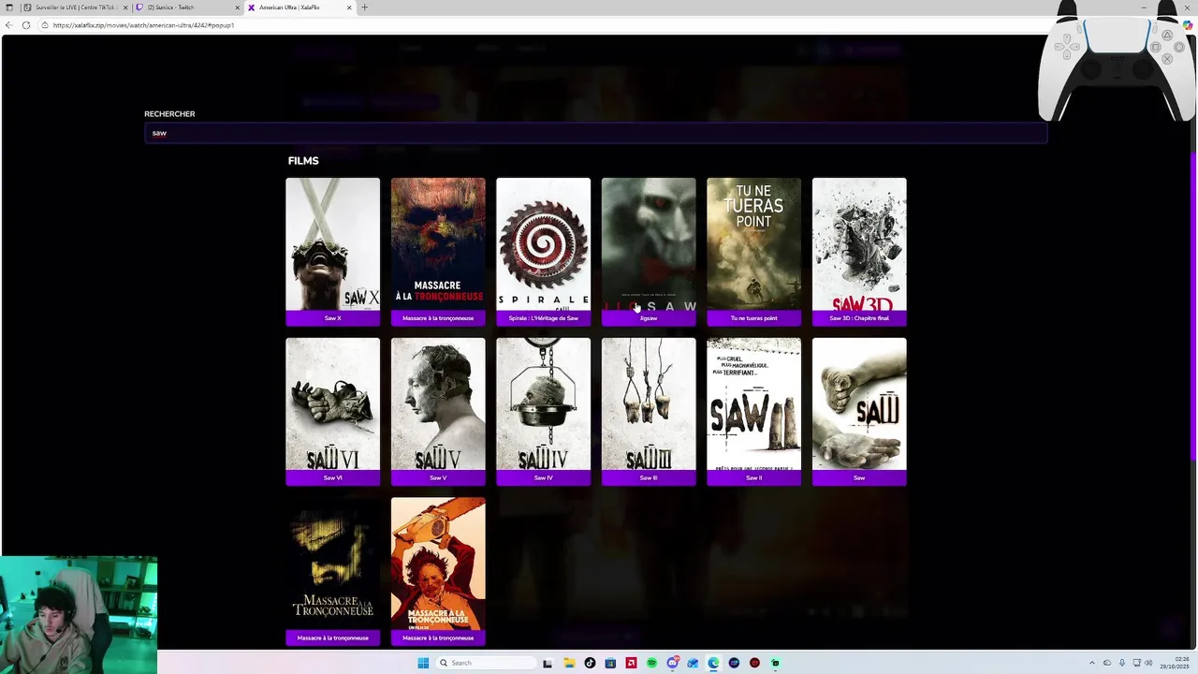Open the Saw IV movie poster
Image resolution: width=1198 pixels, height=674 pixels.
click(x=543, y=411)
